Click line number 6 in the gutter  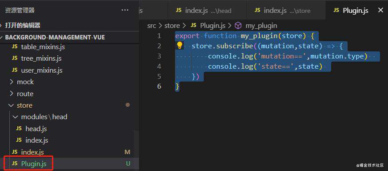tap(159, 86)
